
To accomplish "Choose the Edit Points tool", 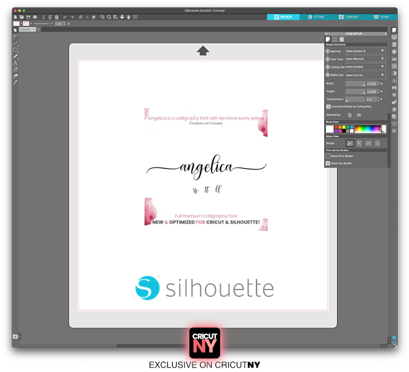I will pyautogui.click(x=15, y=36).
